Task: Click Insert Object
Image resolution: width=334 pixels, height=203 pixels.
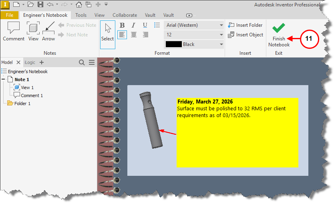Action: click(x=245, y=35)
